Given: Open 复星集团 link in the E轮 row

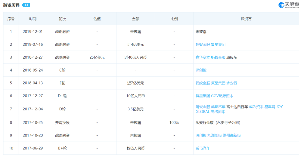Looking at the screenshot, I should click(x=218, y=83).
